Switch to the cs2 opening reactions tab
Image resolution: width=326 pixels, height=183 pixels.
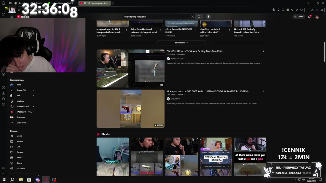pyautogui.click(x=94, y=3)
